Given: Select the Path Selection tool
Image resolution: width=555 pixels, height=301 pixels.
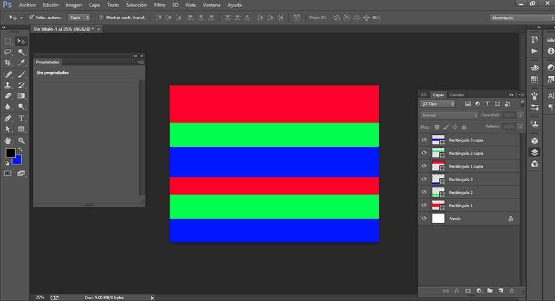Looking at the screenshot, I should 8,129.
